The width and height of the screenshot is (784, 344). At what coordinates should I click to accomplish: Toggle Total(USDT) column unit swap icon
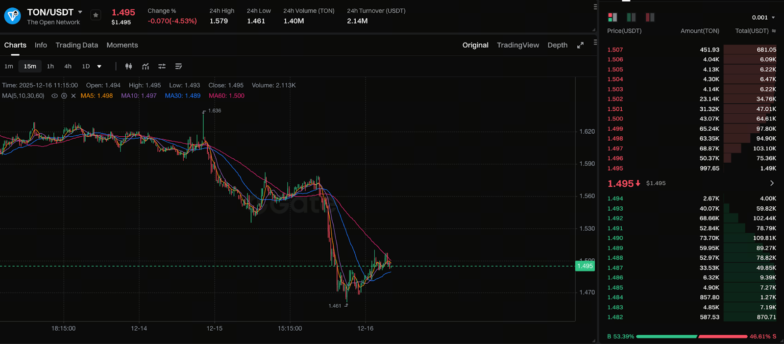[774, 31]
